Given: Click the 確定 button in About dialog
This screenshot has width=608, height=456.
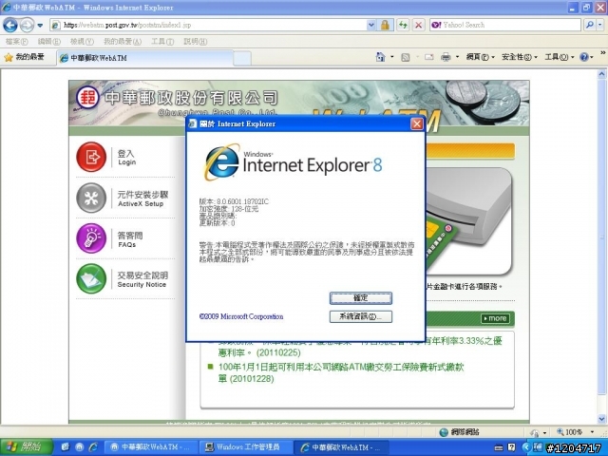Looking at the screenshot, I should tap(361, 297).
